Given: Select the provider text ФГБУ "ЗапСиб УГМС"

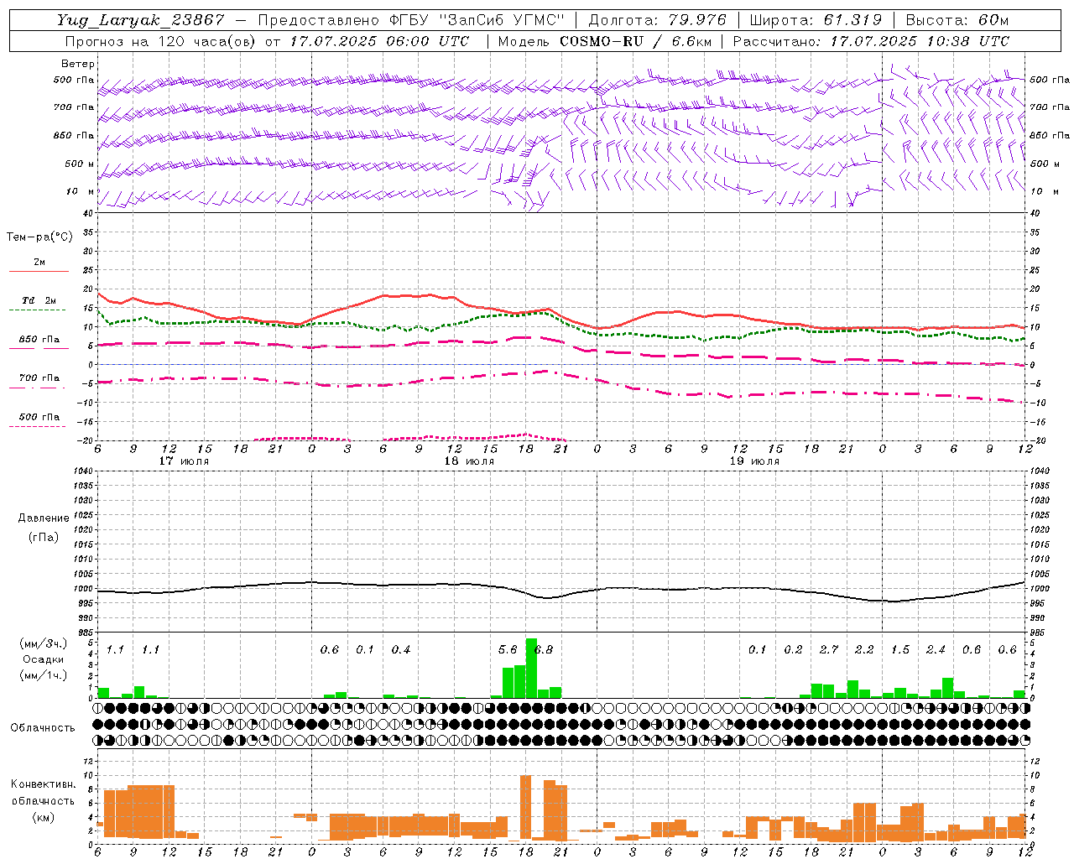Looking at the screenshot, I should point(477,20).
